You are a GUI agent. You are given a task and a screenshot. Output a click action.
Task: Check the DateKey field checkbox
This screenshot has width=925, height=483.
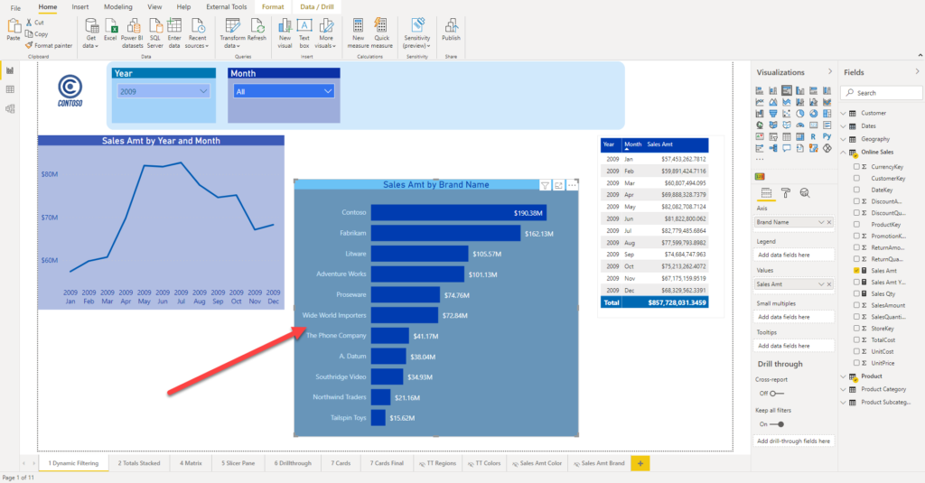[x=856, y=190]
